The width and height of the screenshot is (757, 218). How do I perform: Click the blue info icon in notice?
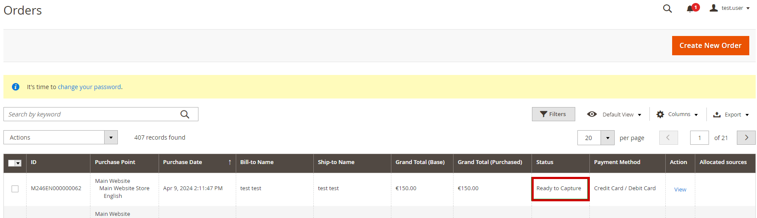tap(16, 87)
